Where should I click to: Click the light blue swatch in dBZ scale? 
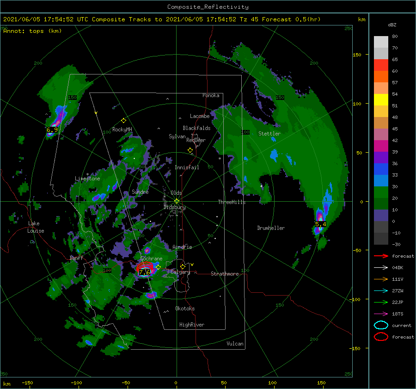coord(381,180)
